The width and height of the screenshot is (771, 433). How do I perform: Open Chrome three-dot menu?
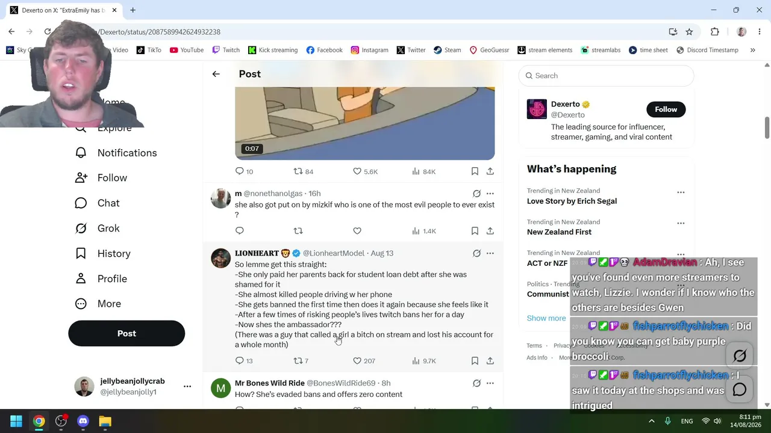[760, 32]
